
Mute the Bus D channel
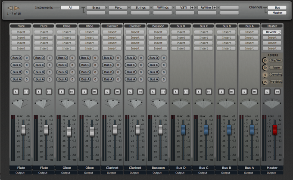click(186, 91)
